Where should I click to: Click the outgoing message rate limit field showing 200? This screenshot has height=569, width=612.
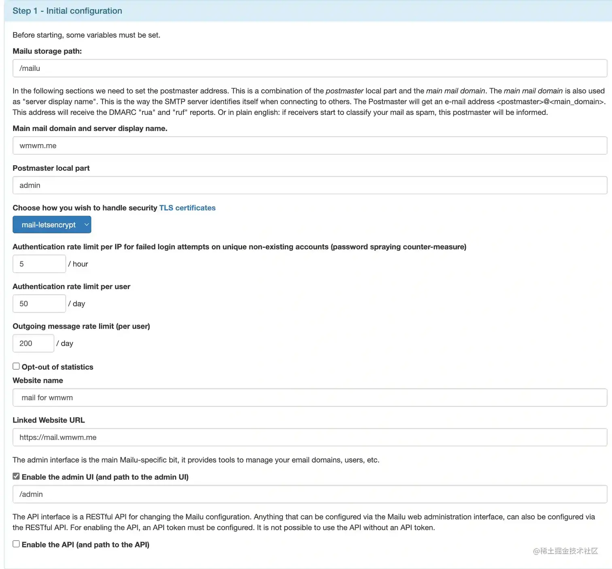[x=33, y=343]
